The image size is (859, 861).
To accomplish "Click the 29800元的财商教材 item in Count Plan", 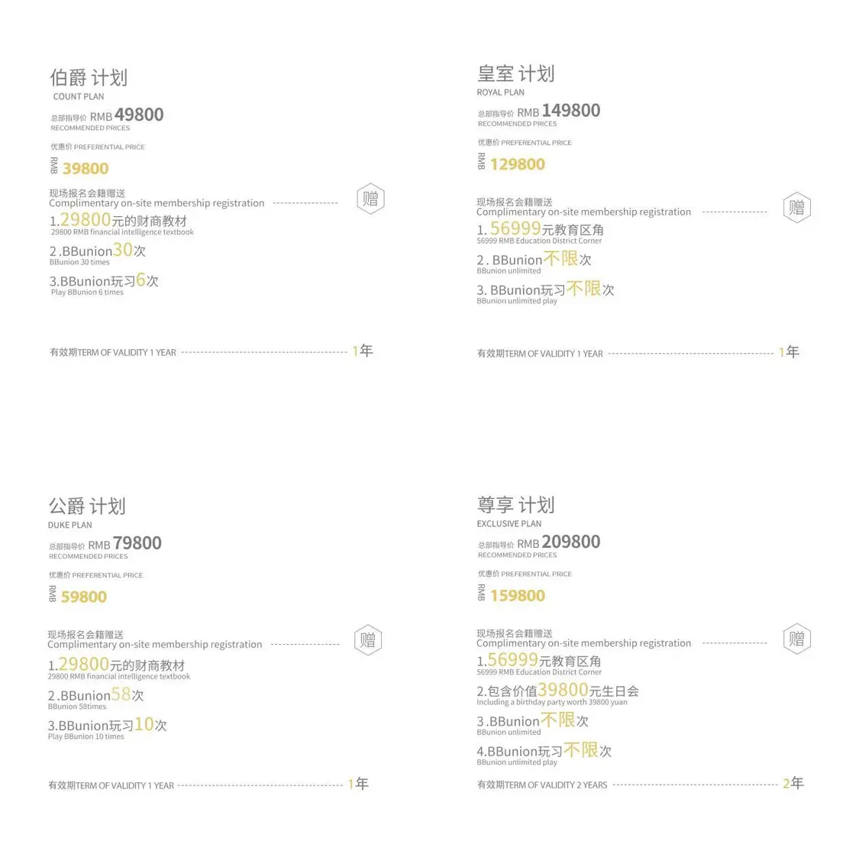I will tap(118, 221).
